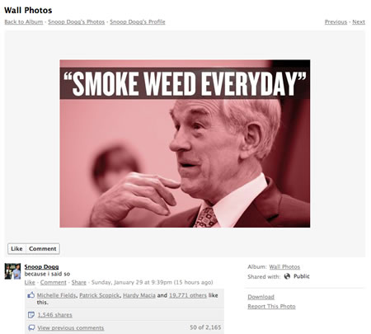Viewport: 371px width, 334px height.
Task: Click the Comment button below photo
Action: [x=43, y=249]
